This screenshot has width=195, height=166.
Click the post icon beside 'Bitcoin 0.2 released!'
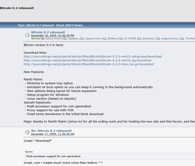point(27,35)
